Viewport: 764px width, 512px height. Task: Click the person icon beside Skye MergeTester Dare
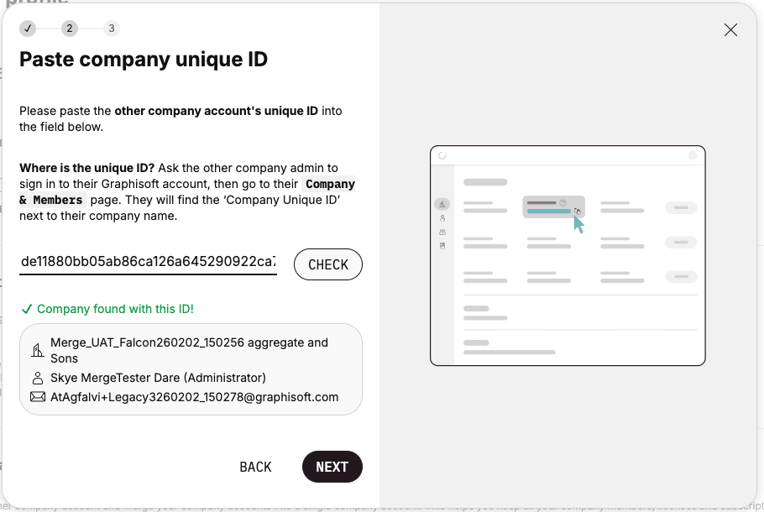[38, 376]
